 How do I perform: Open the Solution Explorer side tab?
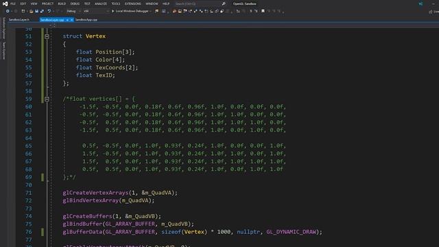pos(3,28)
